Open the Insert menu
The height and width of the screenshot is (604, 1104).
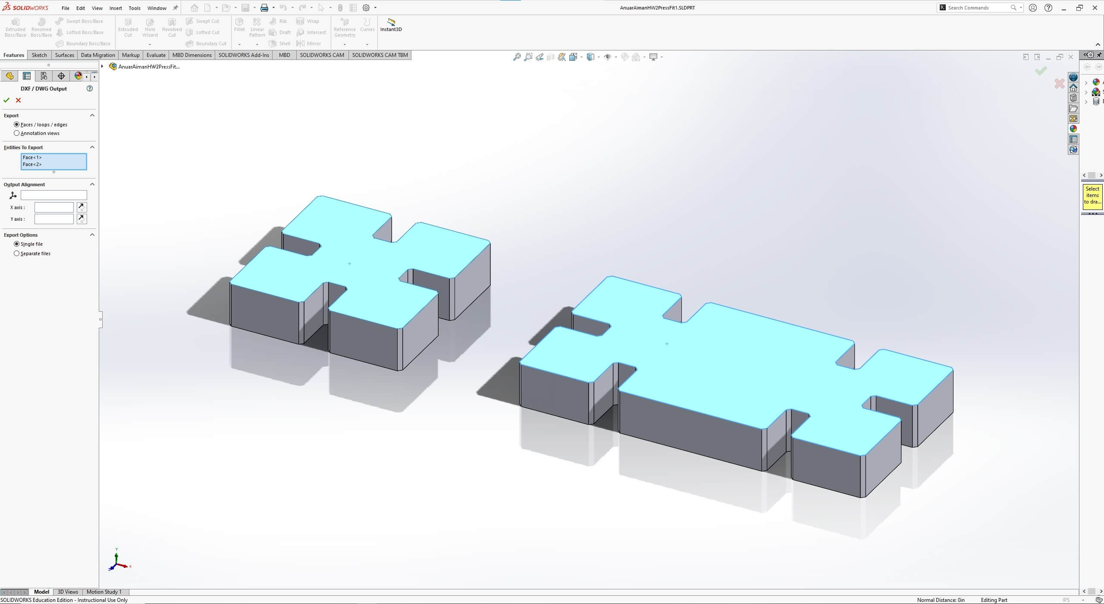pos(116,8)
